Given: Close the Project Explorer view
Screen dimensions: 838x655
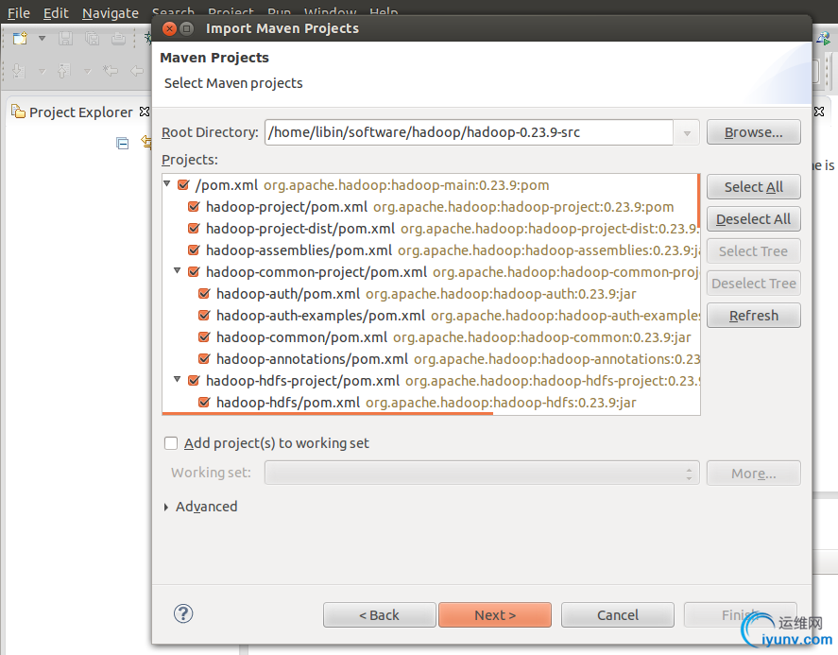Looking at the screenshot, I should [x=145, y=112].
